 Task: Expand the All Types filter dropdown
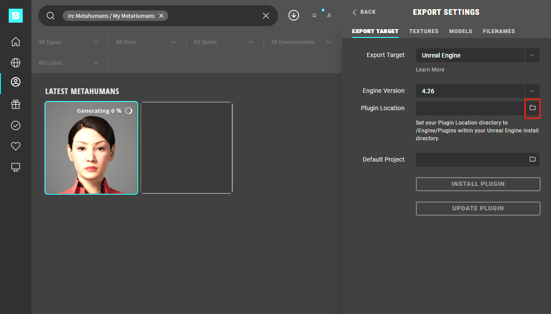pos(69,42)
